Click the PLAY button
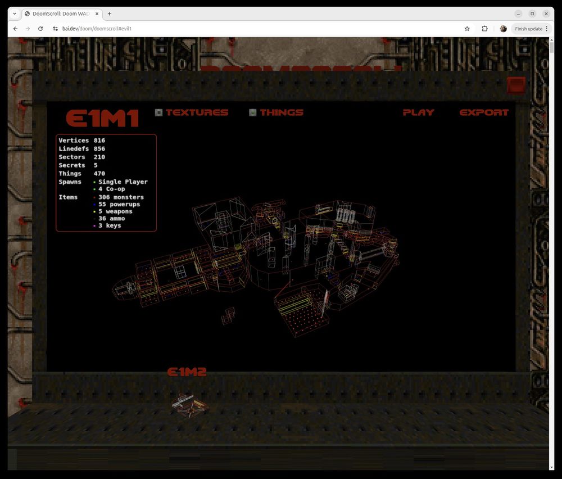Screen dimensions: 562x479 418,112
